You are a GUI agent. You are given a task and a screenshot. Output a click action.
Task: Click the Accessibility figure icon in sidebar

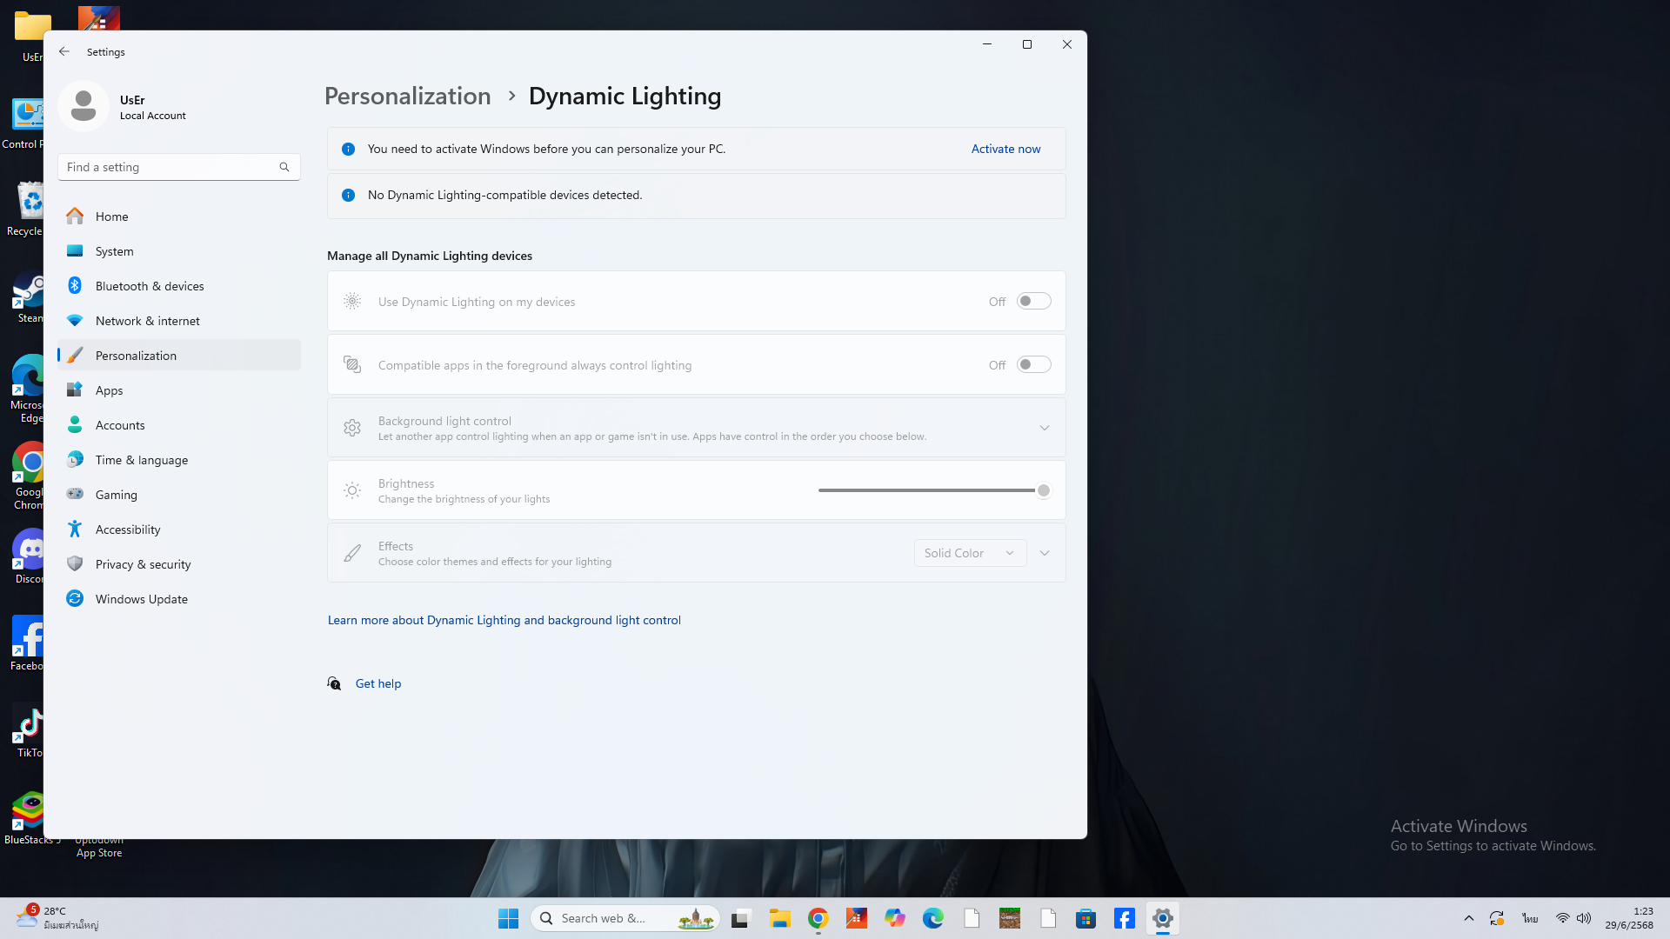point(75,529)
